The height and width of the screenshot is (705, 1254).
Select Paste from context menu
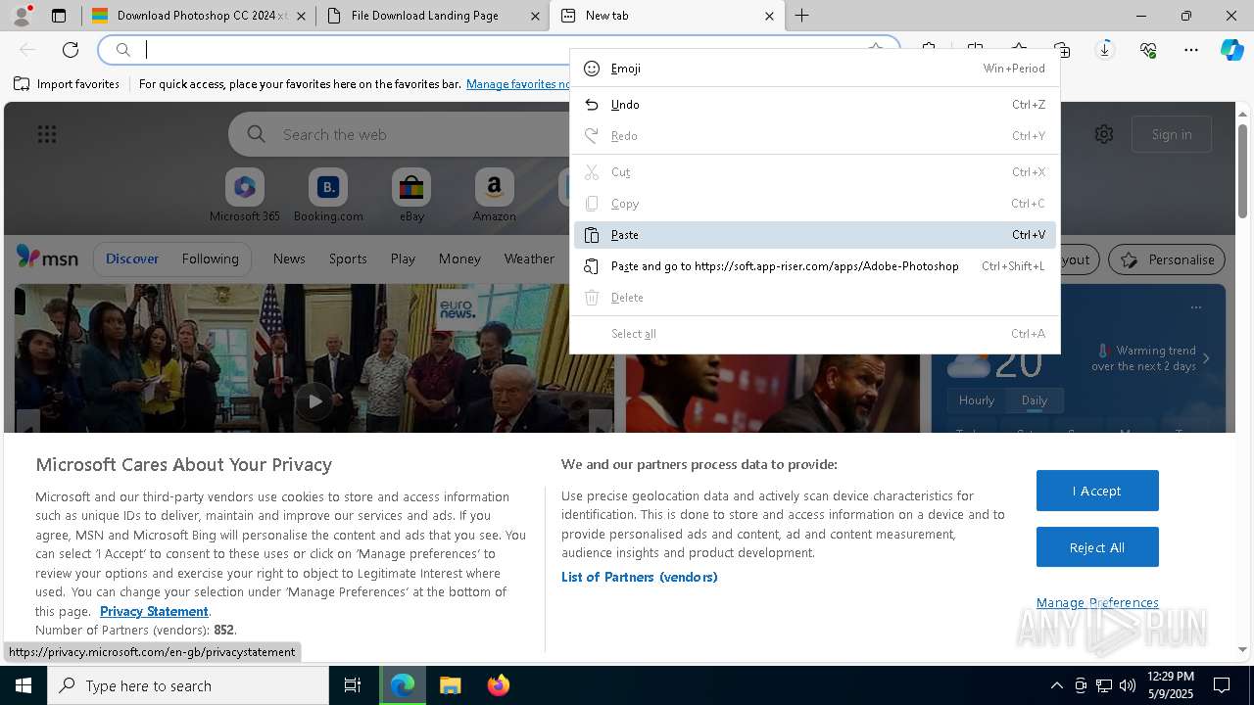pyautogui.click(x=814, y=235)
